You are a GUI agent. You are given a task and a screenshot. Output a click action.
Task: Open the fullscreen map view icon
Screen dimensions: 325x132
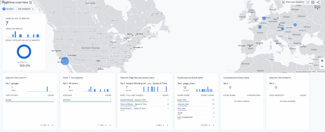(308, 2)
